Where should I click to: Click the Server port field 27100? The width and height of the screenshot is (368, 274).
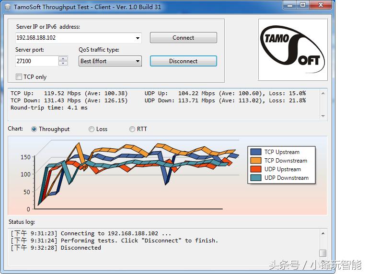click(37, 61)
